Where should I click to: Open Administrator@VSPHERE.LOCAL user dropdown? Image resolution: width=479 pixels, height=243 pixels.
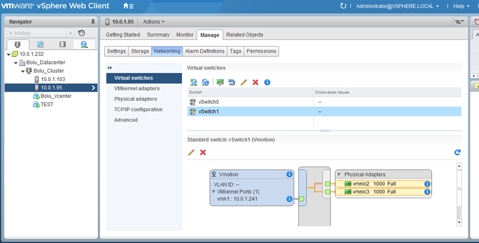tap(398, 6)
